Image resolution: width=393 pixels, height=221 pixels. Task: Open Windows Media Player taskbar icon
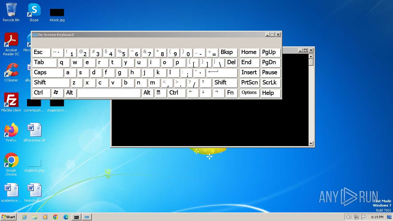45,217
